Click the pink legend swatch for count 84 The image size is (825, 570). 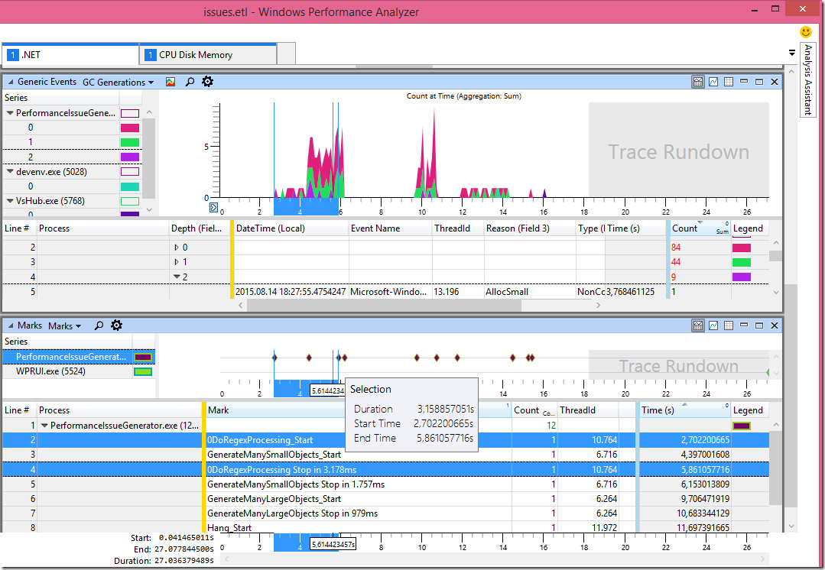742,248
